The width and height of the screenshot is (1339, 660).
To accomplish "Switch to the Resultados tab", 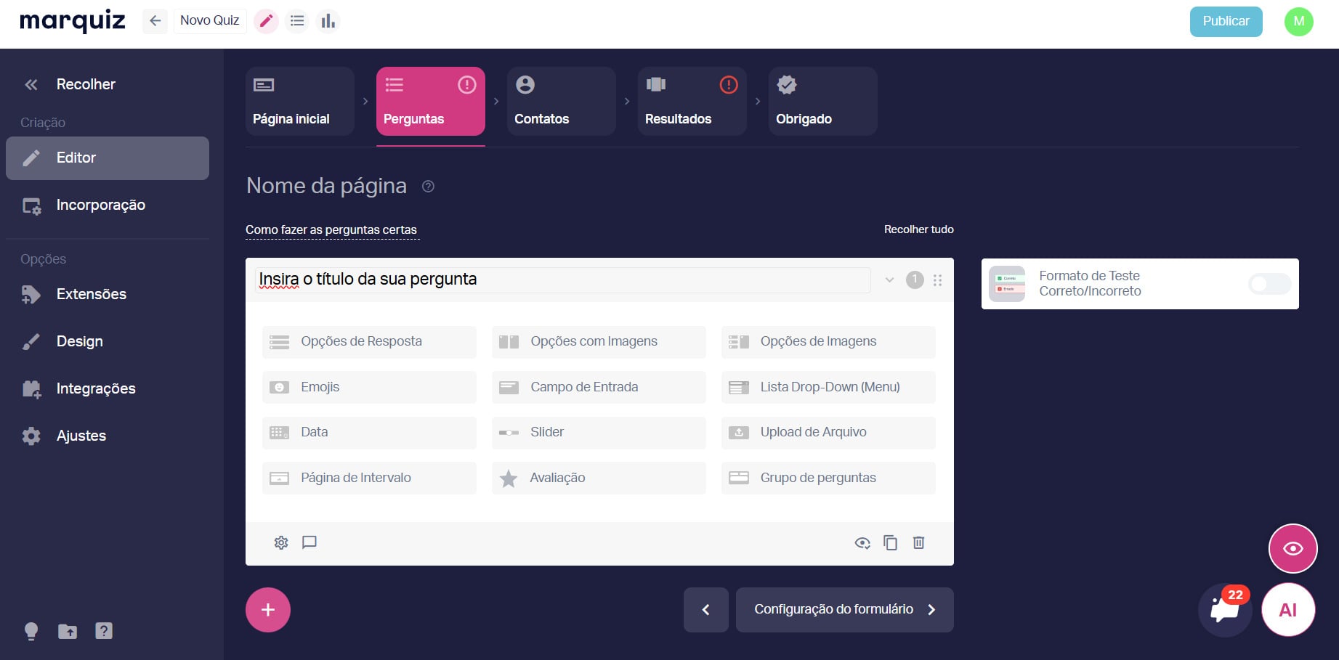I will pyautogui.click(x=692, y=101).
